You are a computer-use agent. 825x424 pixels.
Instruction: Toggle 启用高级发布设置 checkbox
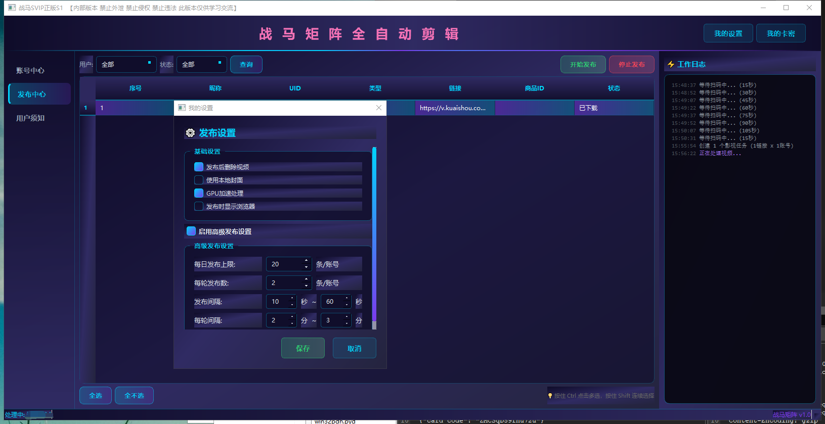[191, 231]
